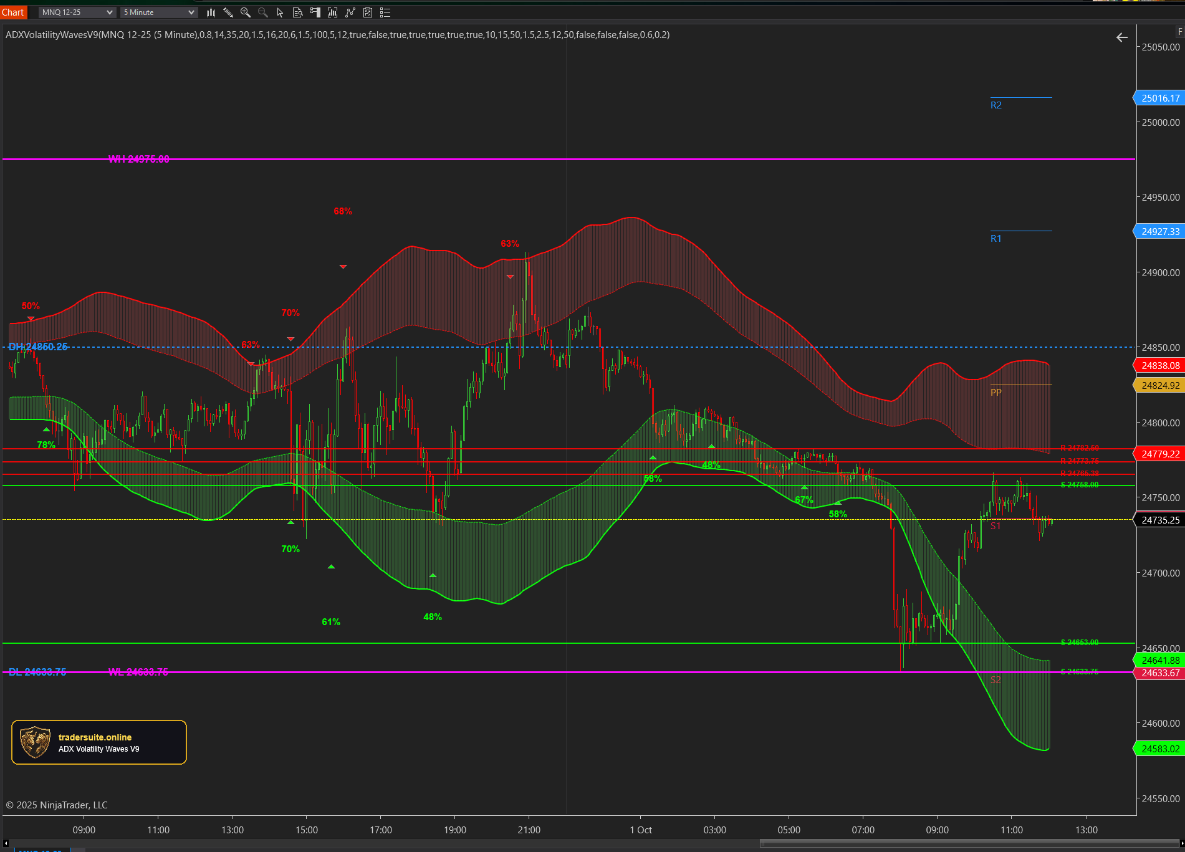Click the 24550.00 price axis label

1161,798
